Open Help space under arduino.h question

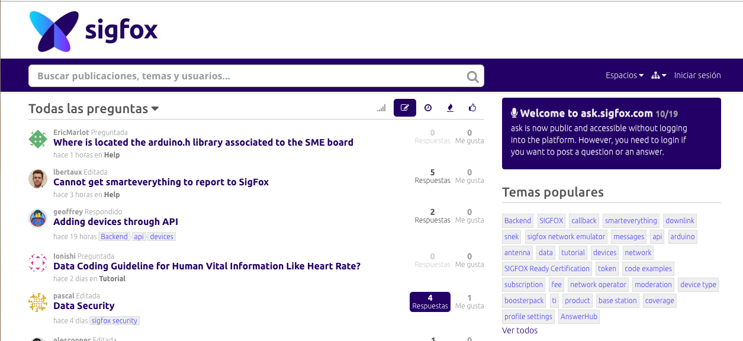pyautogui.click(x=112, y=155)
